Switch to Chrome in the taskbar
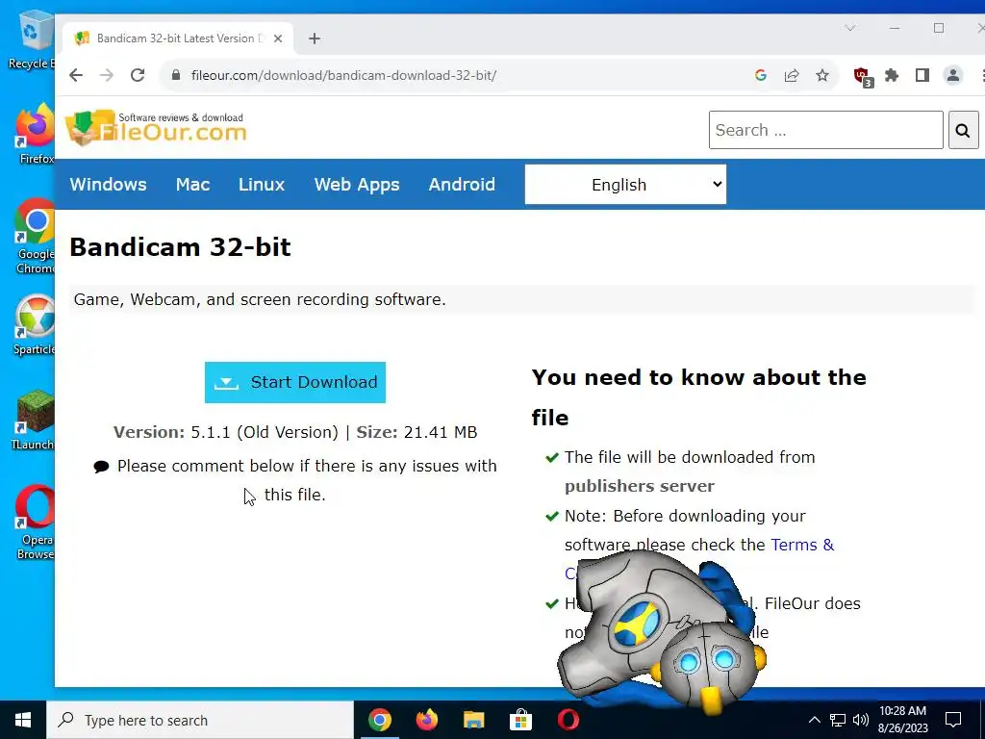Image resolution: width=985 pixels, height=739 pixels. pos(380,720)
